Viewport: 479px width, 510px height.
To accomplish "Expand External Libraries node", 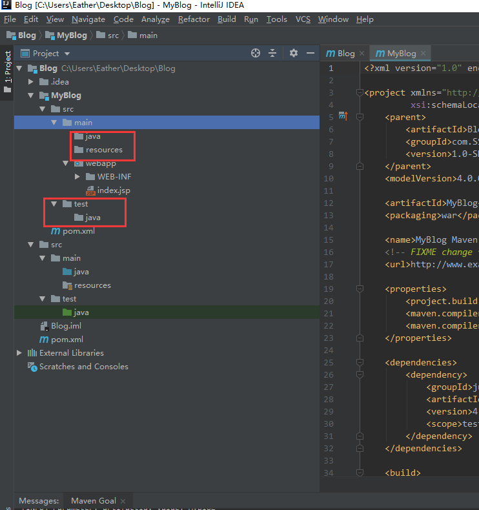I will [19, 353].
